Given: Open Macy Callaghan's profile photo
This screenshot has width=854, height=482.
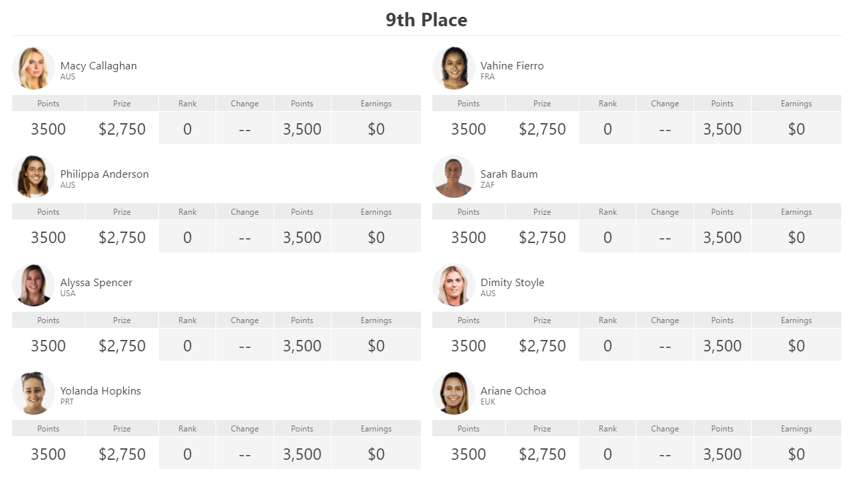Looking at the screenshot, I should (34, 68).
